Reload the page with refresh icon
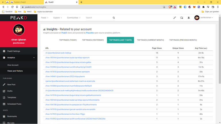This screenshot has height=124, width=221. click(x=12, y=7)
